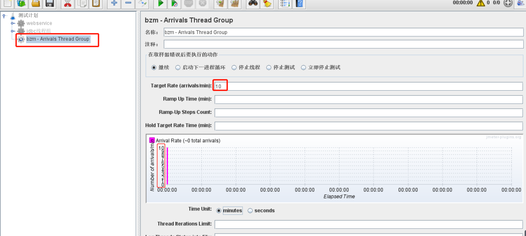Select minutes time unit radio

[219, 211]
